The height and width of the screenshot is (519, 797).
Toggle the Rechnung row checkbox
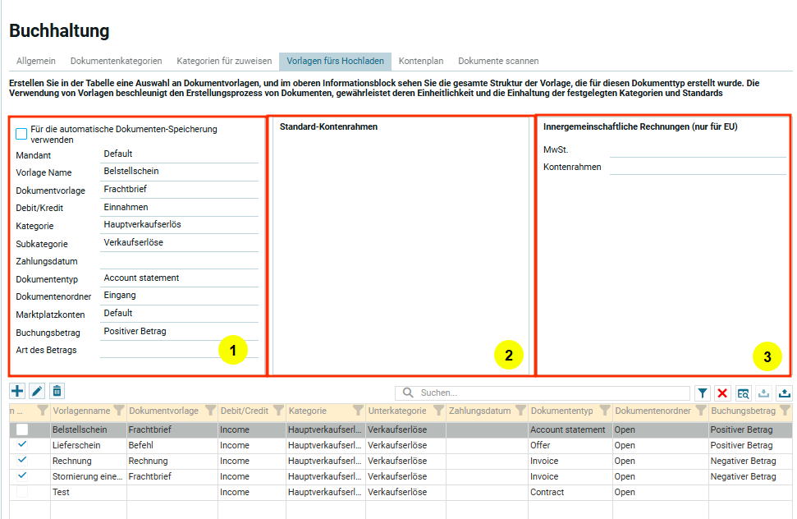(x=22, y=460)
